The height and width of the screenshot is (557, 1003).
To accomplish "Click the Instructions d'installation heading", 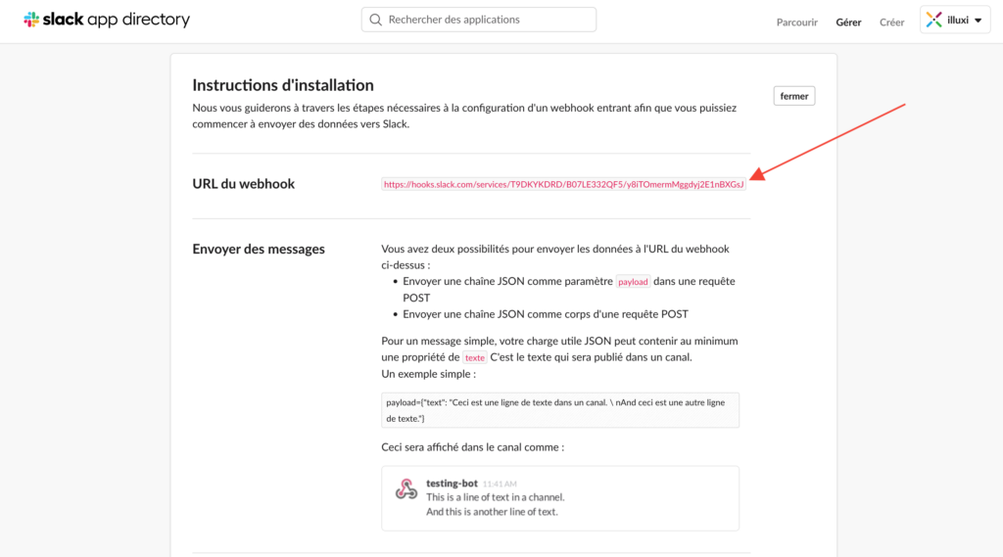I will [283, 85].
